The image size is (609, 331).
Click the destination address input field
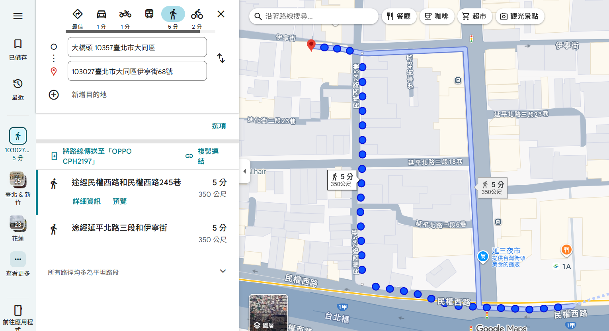pos(137,71)
